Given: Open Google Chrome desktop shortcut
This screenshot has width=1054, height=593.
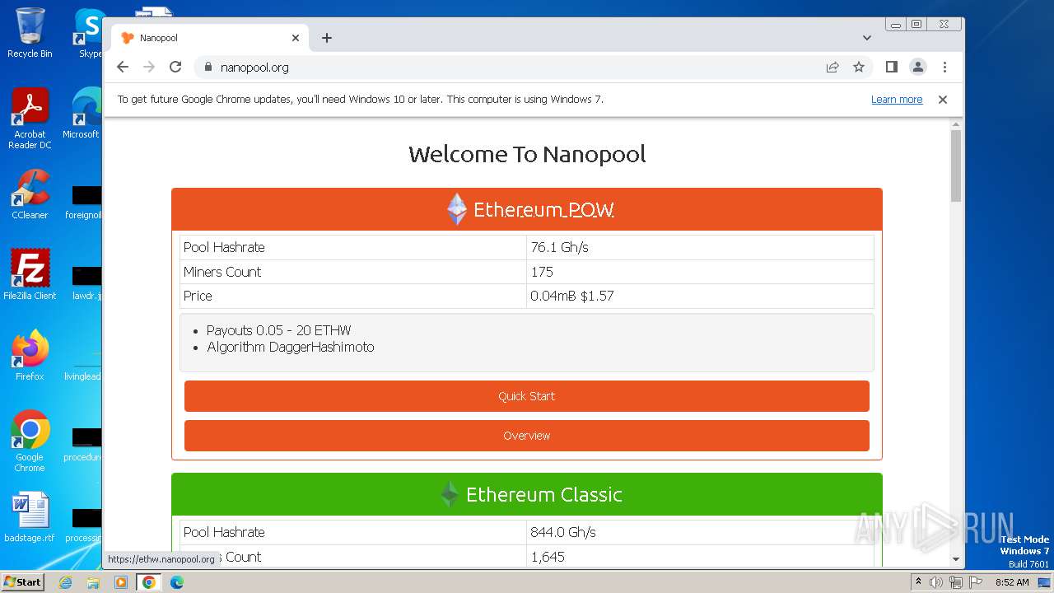Looking at the screenshot, I should [30, 441].
